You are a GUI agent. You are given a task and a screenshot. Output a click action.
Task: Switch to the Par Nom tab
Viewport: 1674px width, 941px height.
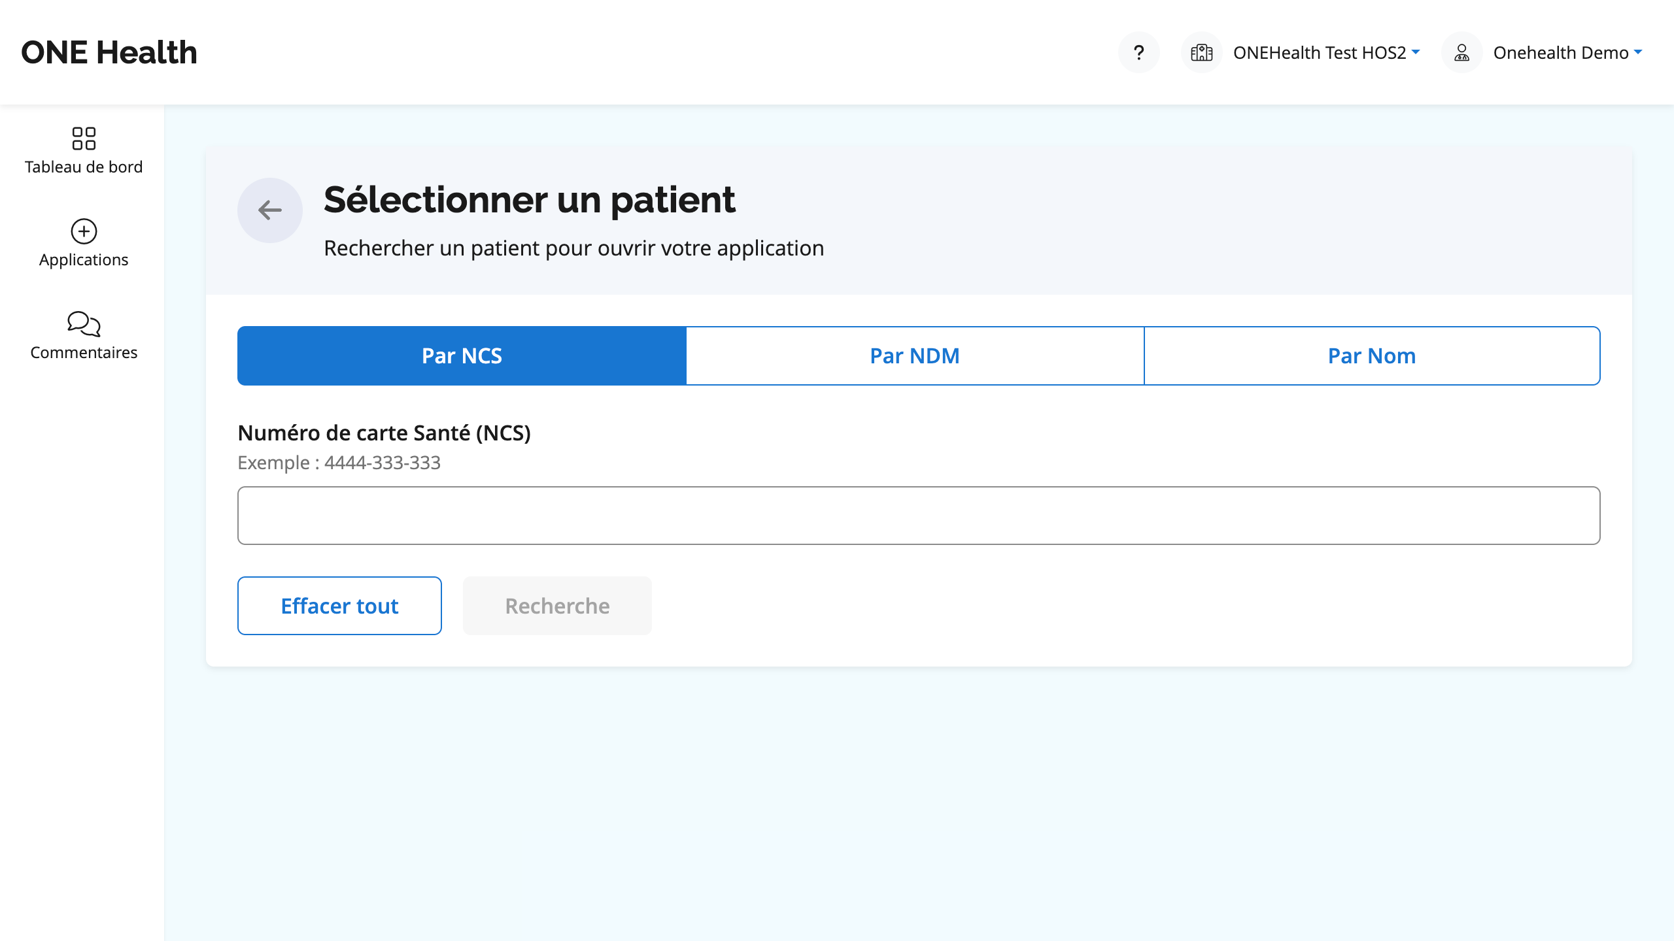[1372, 355]
